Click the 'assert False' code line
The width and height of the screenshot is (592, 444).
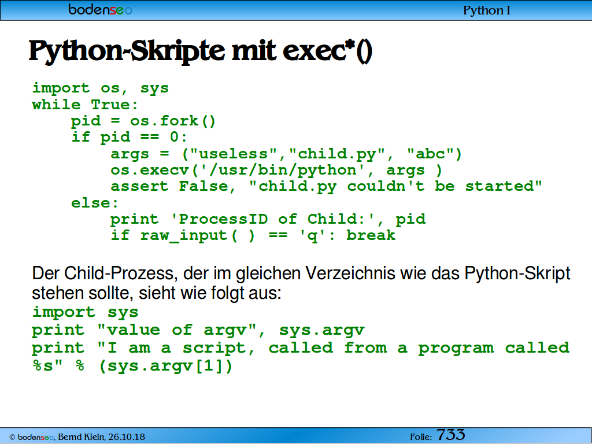pyautogui.click(x=326, y=187)
